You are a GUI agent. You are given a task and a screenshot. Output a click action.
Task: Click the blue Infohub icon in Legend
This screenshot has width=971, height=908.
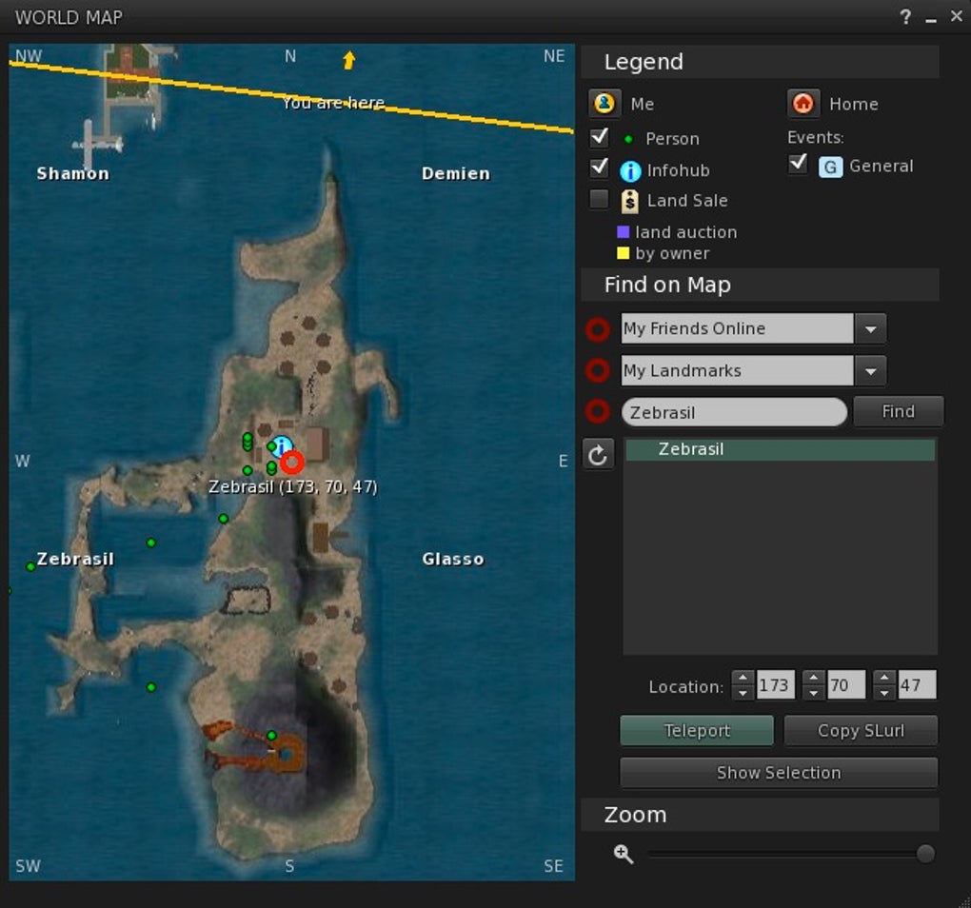tap(630, 170)
